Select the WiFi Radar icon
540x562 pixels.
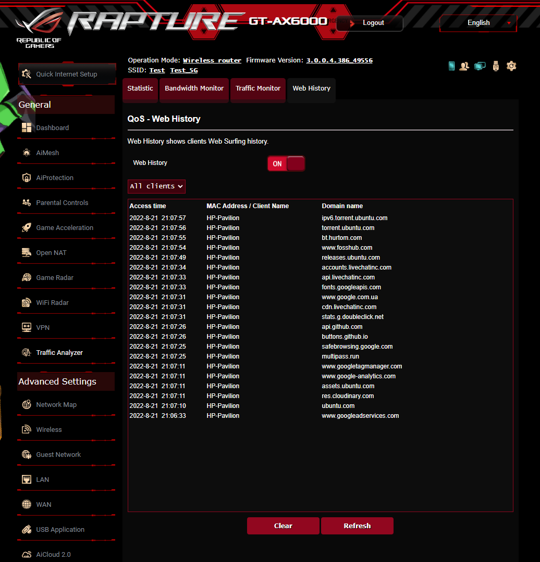coord(27,302)
